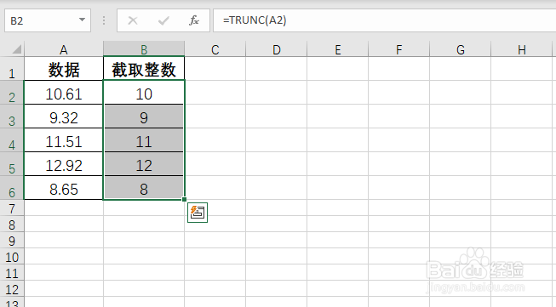
Task: Select row 3 header
Action: [x=12, y=117]
